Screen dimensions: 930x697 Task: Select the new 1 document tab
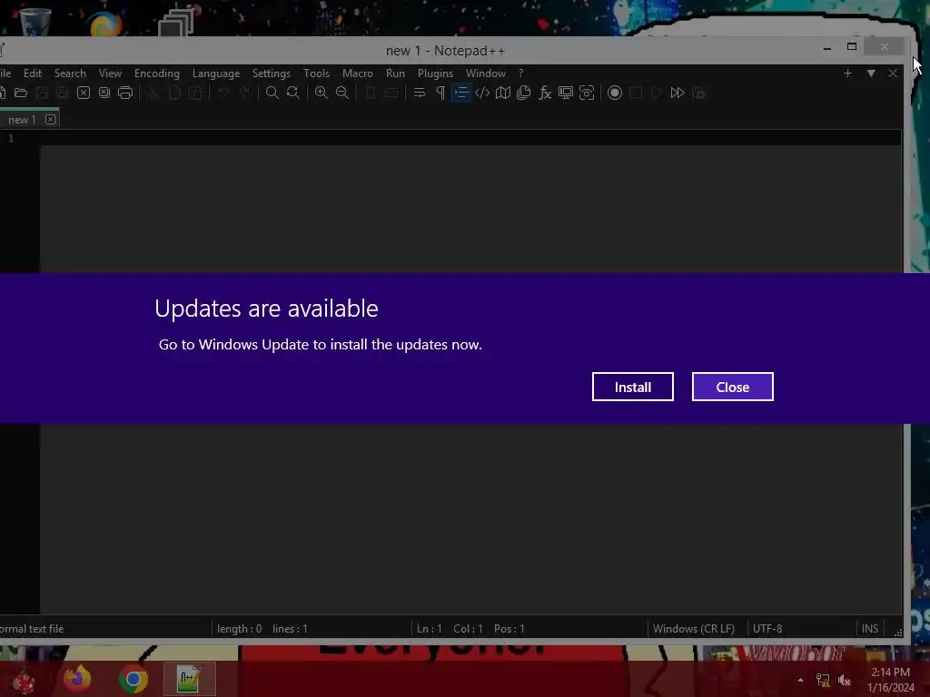tap(22, 119)
